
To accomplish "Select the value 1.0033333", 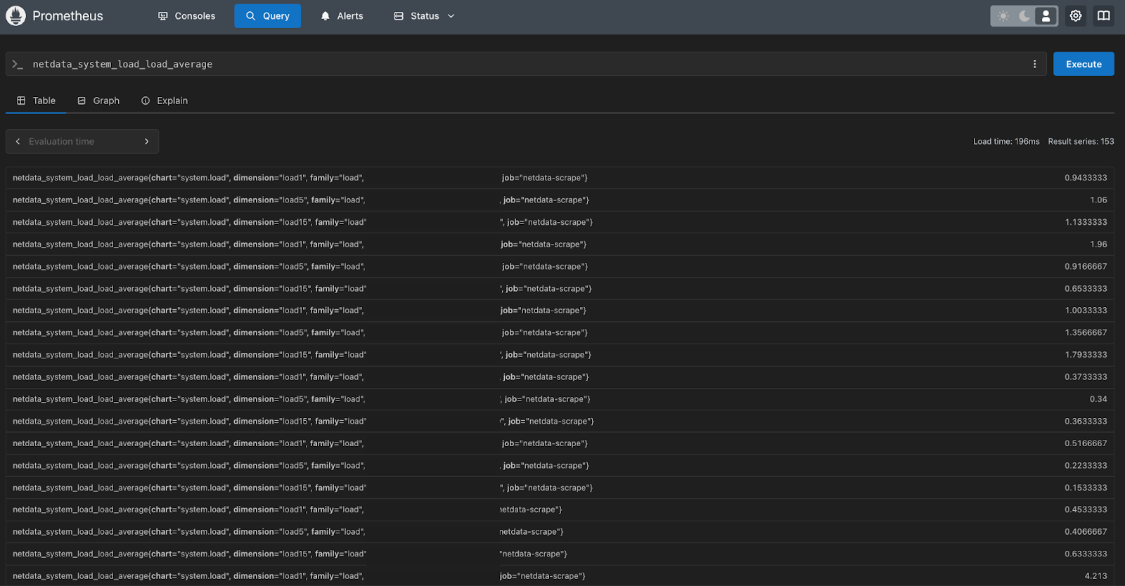I will click(1086, 311).
